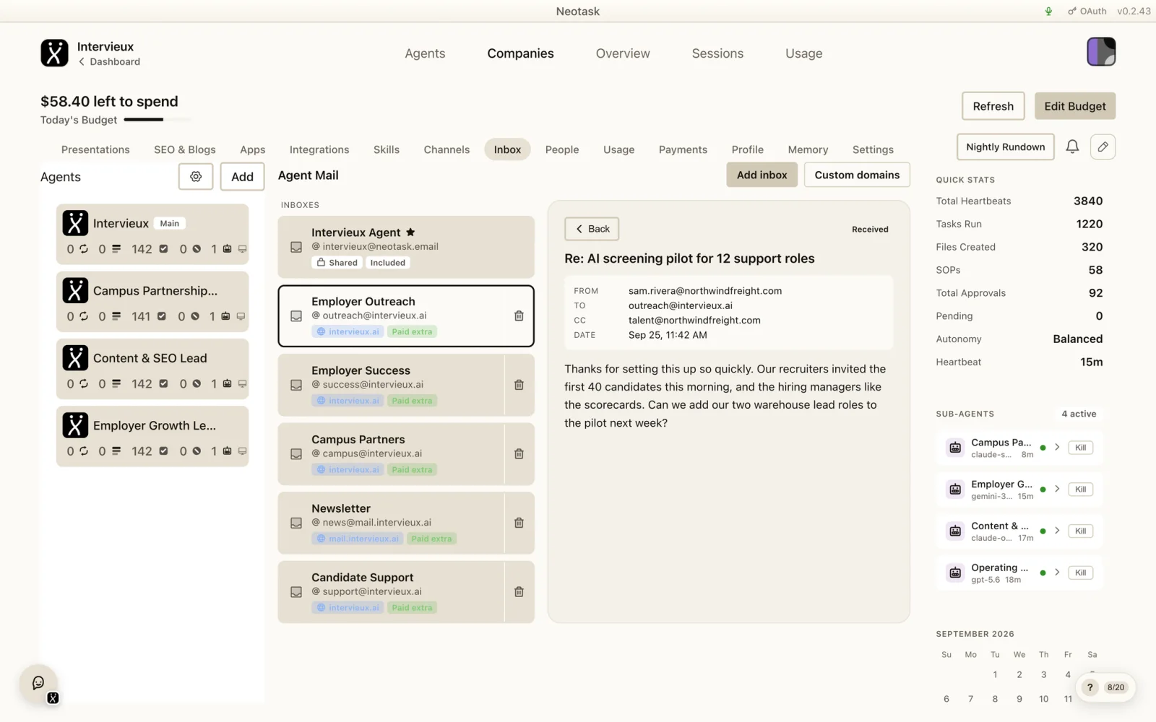This screenshot has height=722, width=1156.
Task: Open the user avatar at top right
Action: click(1101, 52)
